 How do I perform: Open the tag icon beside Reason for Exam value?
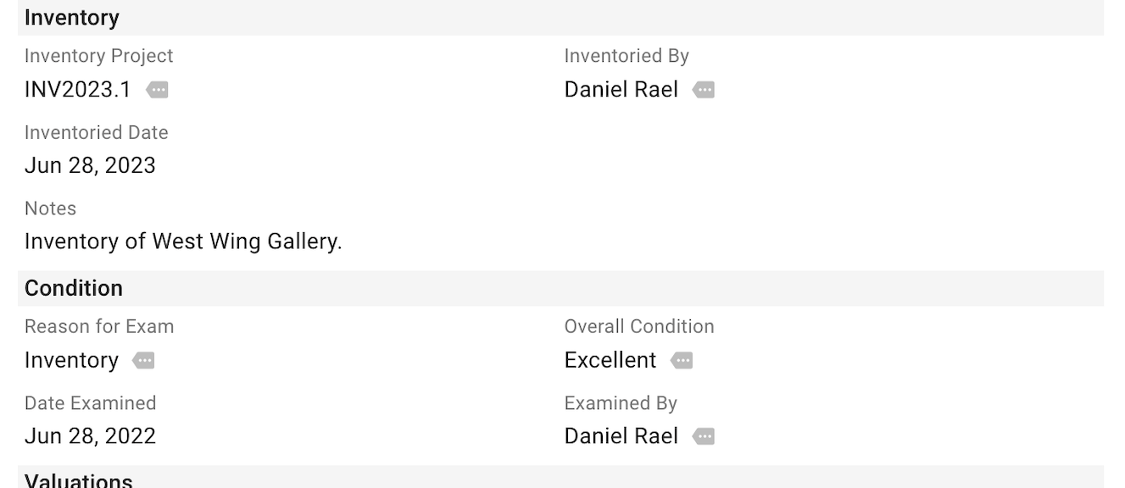[x=143, y=361]
